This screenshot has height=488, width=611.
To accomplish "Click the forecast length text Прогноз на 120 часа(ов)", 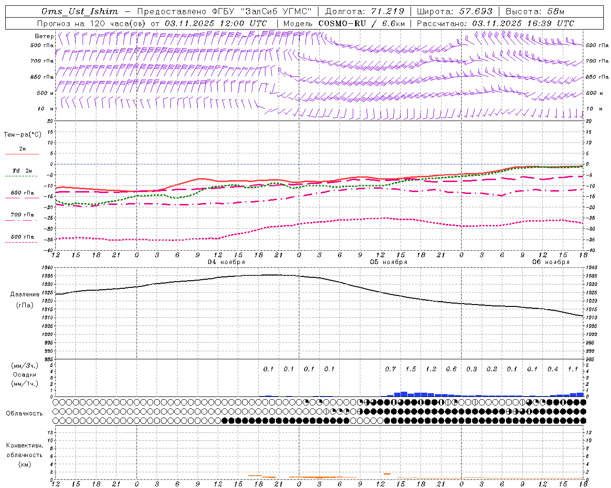I will click(x=91, y=23).
